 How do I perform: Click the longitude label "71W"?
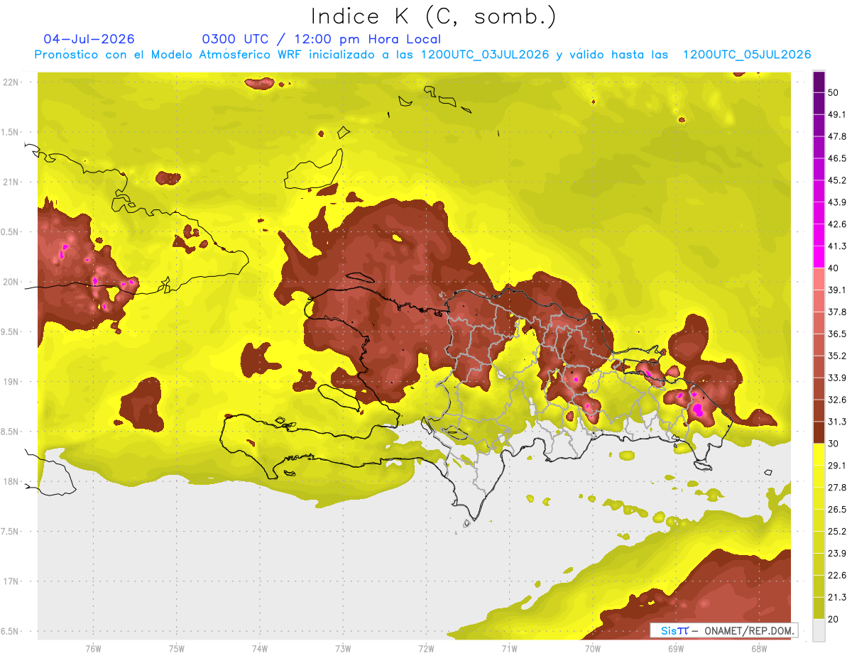509,648
